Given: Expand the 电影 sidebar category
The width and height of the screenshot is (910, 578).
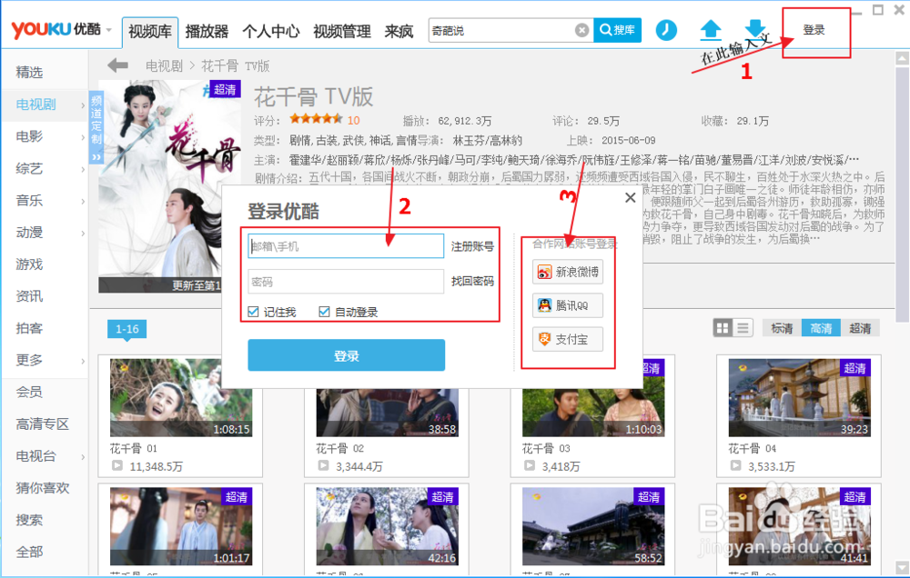Looking at the screenshot, I should coord(83,137).
